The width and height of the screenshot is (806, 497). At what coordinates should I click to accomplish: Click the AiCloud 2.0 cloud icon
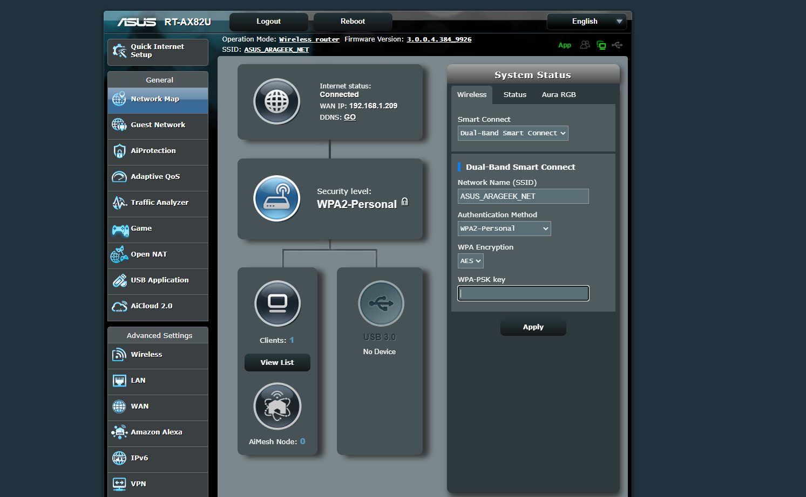coord(119,307)
